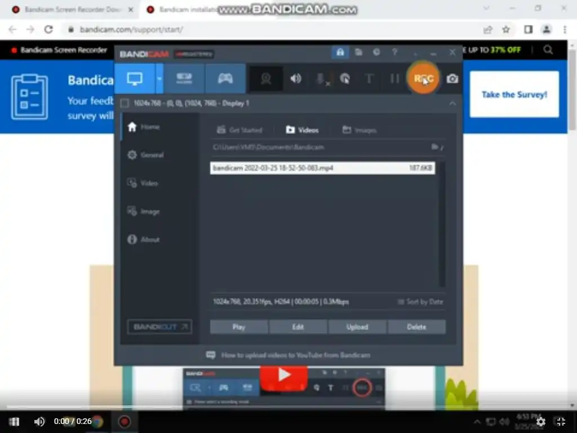Viewport: 577px width, 433px height.
Task: Click the survey clipboard icon on banner
Action: (x=29, y=97)
